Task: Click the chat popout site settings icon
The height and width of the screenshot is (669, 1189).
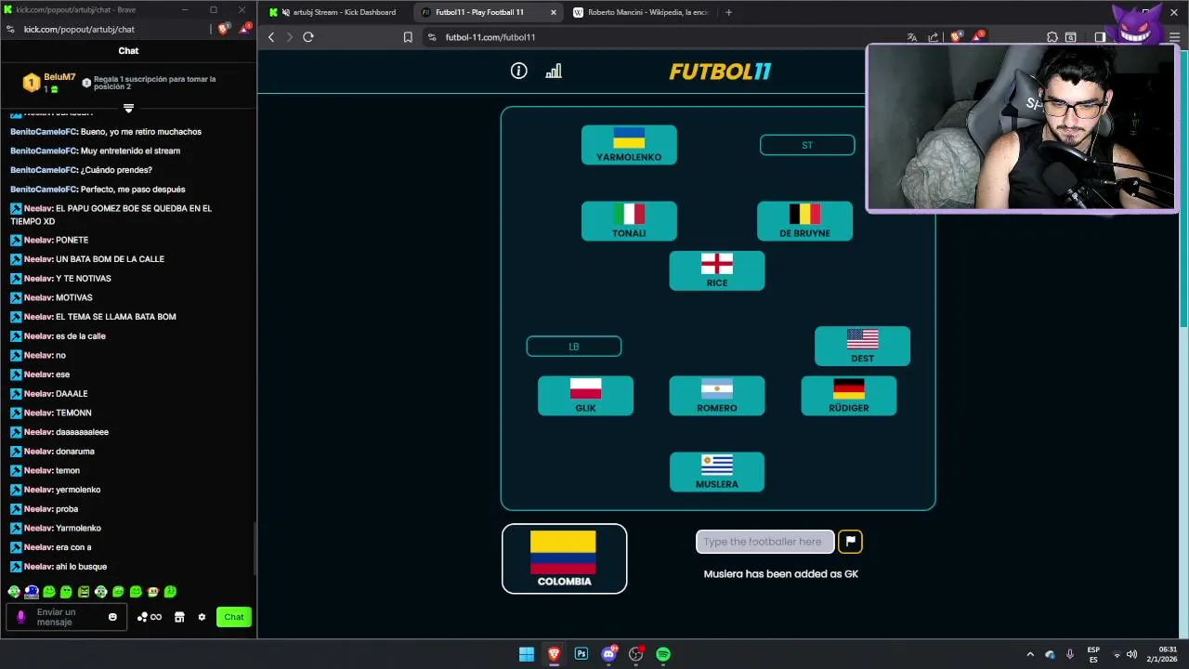Action: coord(10,29)
